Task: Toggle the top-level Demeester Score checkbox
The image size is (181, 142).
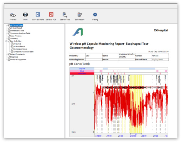Action: (9, 31)
